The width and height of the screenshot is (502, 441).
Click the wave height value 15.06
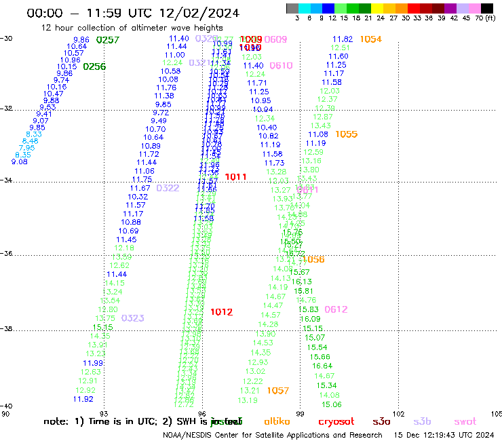click(332, 404)
